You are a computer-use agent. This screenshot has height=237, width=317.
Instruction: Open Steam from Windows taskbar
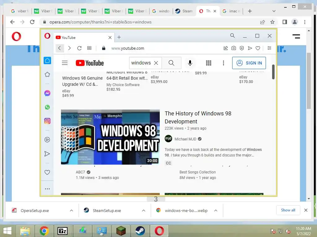pos(140,231)
